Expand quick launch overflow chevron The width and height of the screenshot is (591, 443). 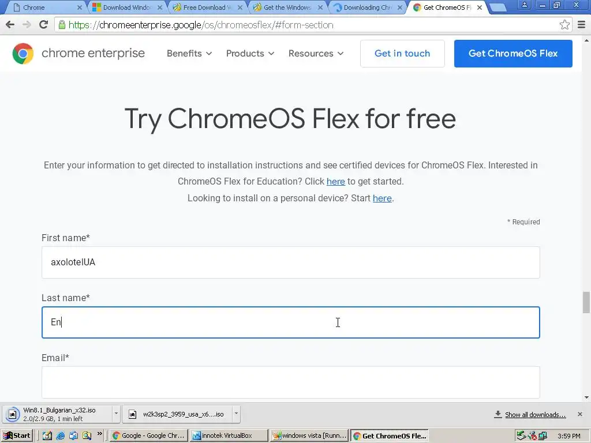click(x=99, y=434)
